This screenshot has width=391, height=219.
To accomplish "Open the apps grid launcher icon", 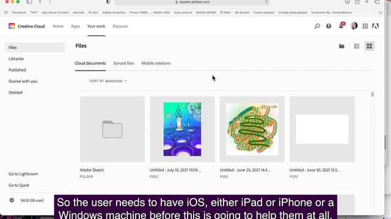I will click(x=365, y=26).
